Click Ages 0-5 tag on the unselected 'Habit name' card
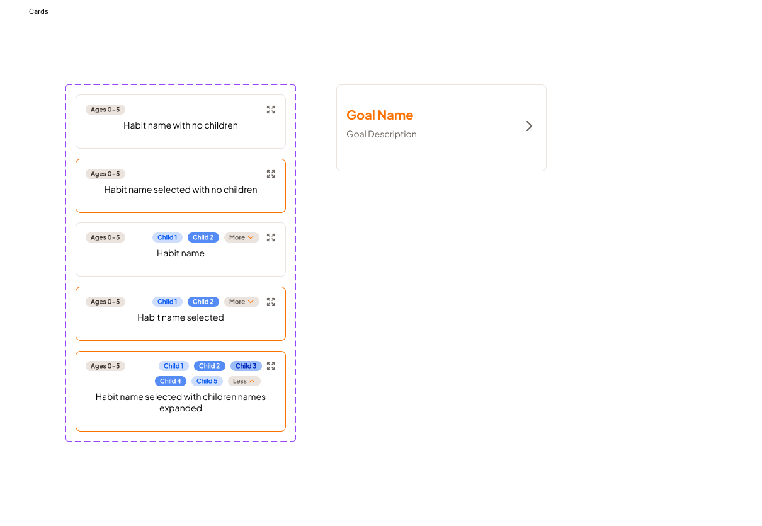The image size is (762, 526). (105, 237)
